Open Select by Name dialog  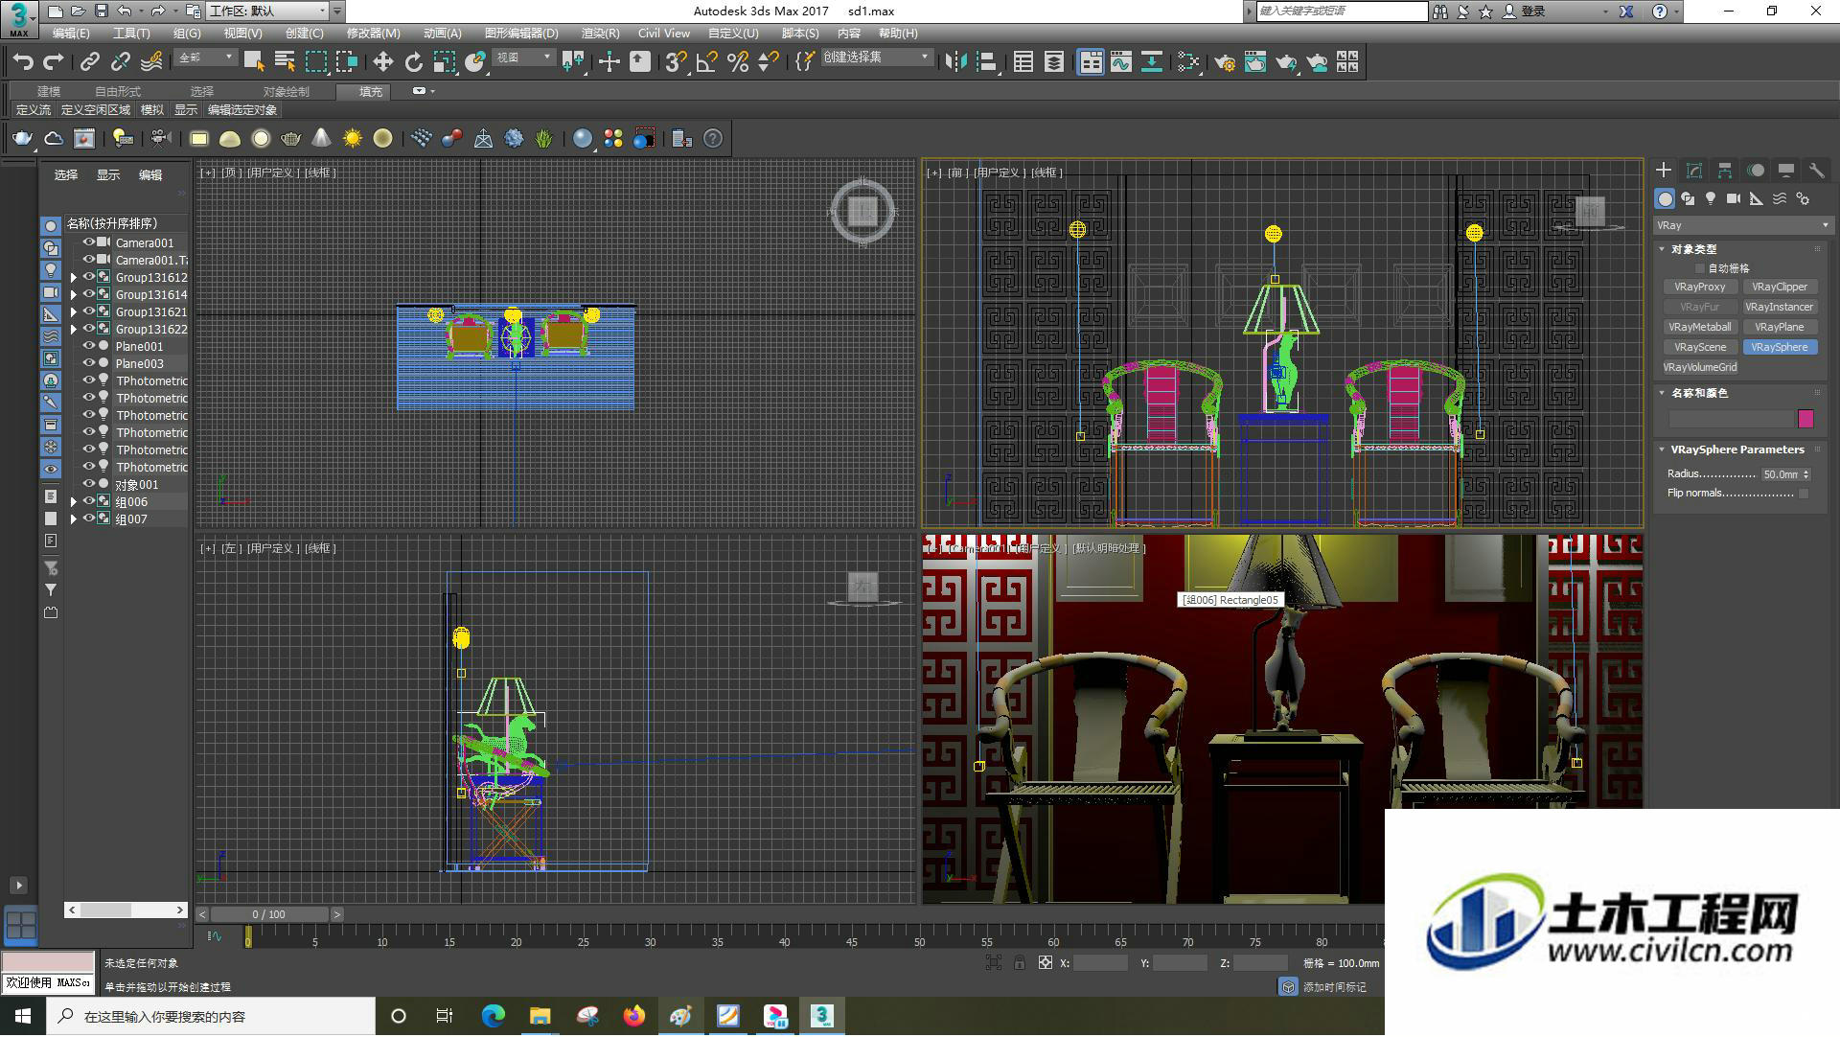click(x=285, y=62)
